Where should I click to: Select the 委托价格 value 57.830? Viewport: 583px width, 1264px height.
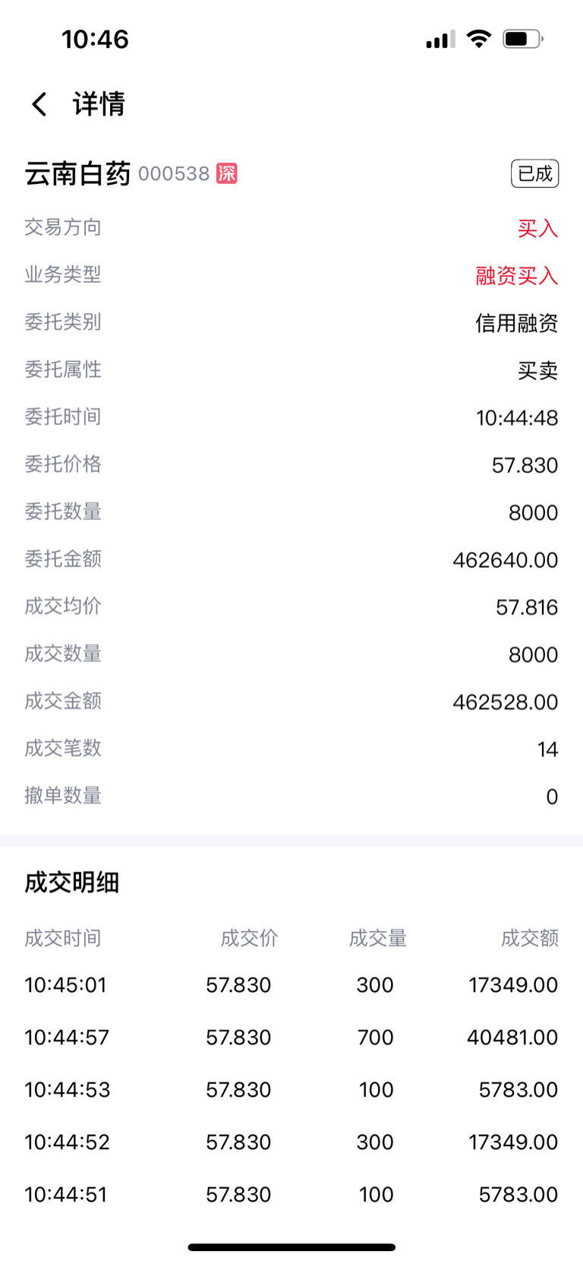(x=525, y=465)
